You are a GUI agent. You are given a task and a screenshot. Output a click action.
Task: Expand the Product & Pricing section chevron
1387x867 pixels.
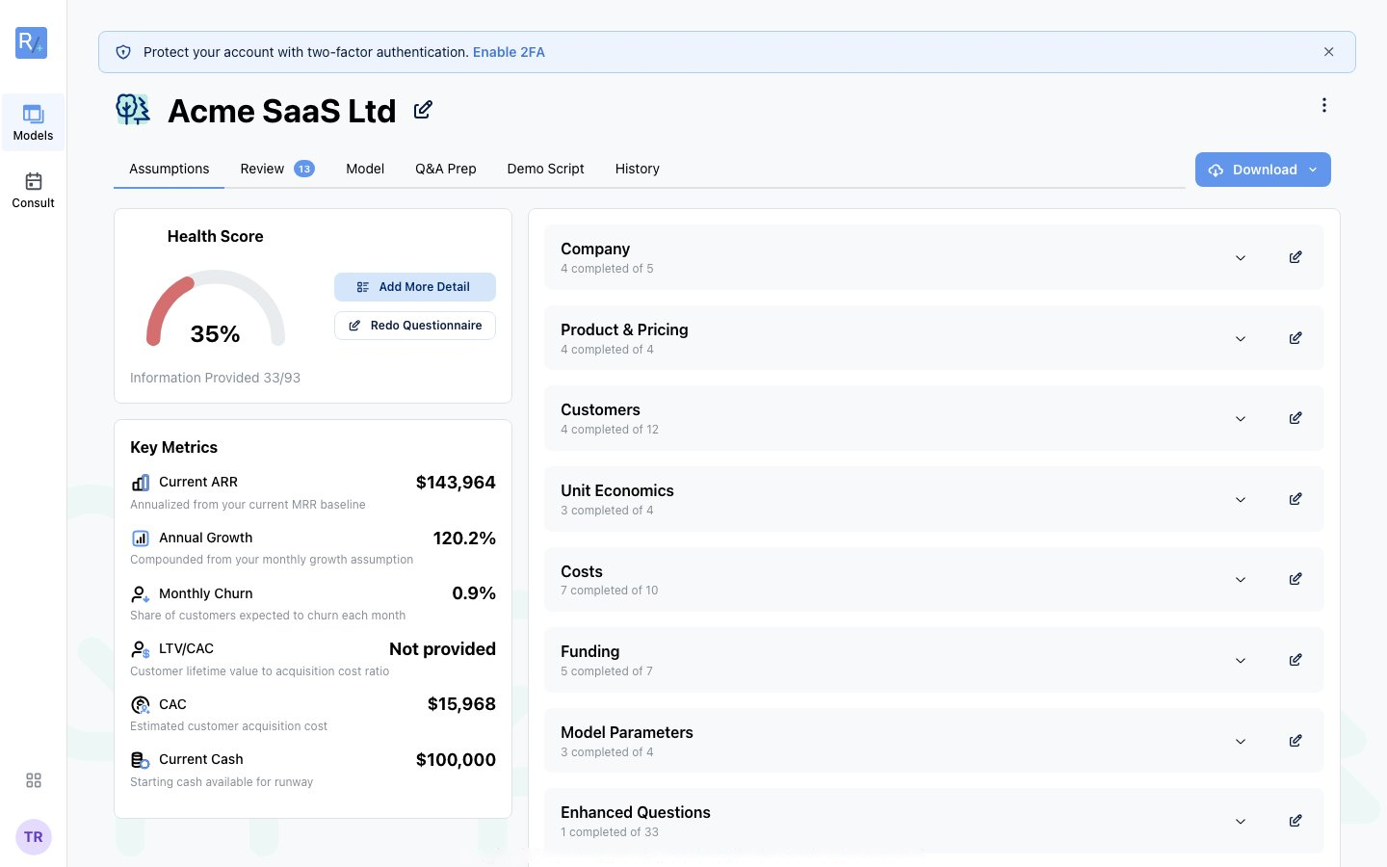point(1241,339)
